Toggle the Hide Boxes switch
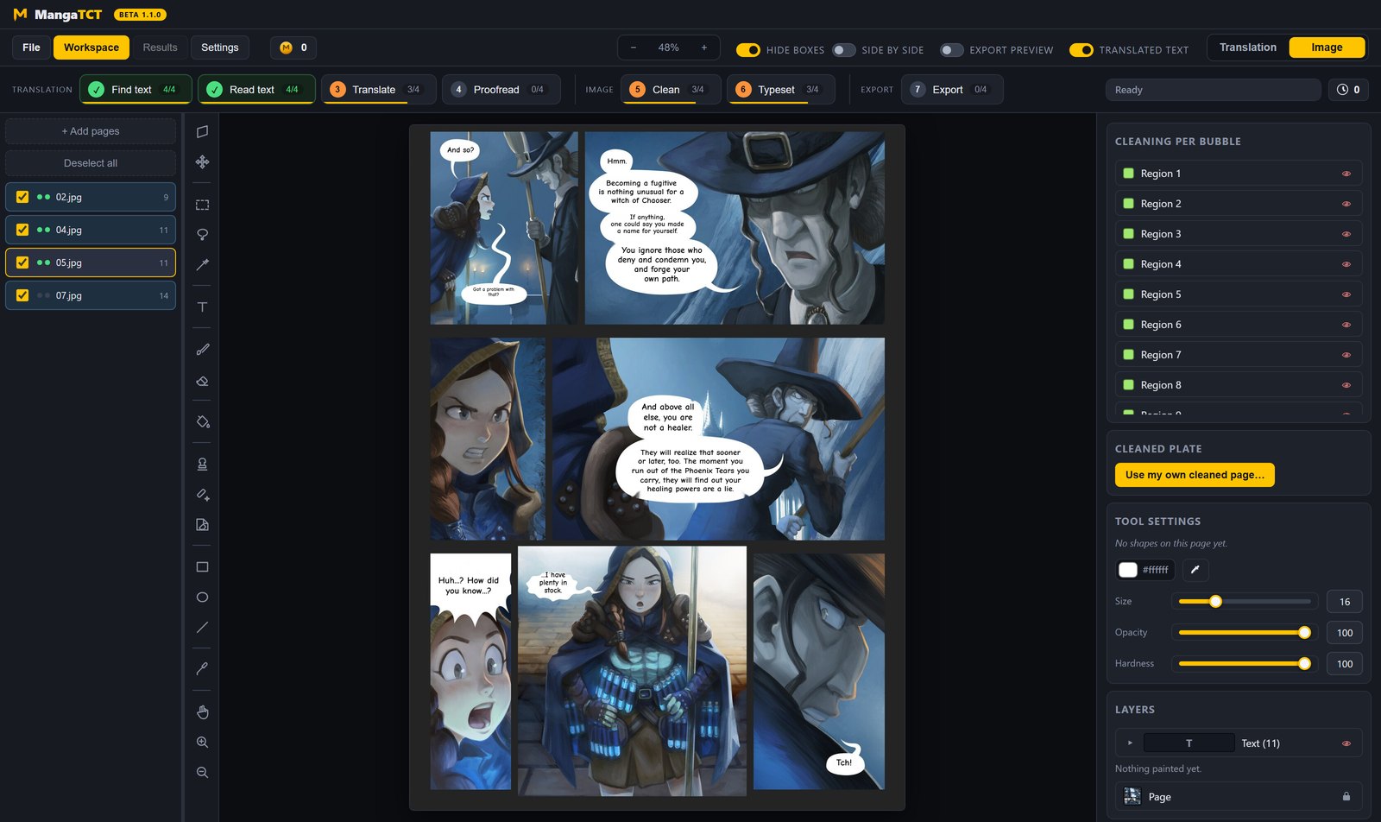This screenshot has height=822, width=1381. [x=747, y=50]
